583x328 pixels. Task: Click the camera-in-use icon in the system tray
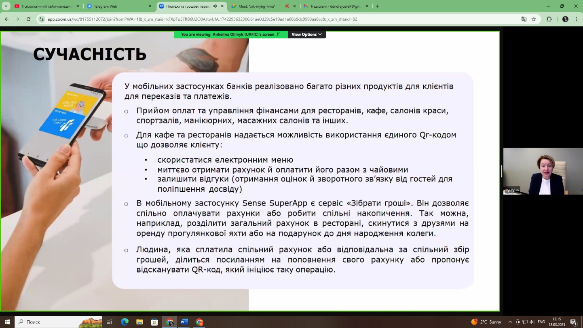click(518, 322)
